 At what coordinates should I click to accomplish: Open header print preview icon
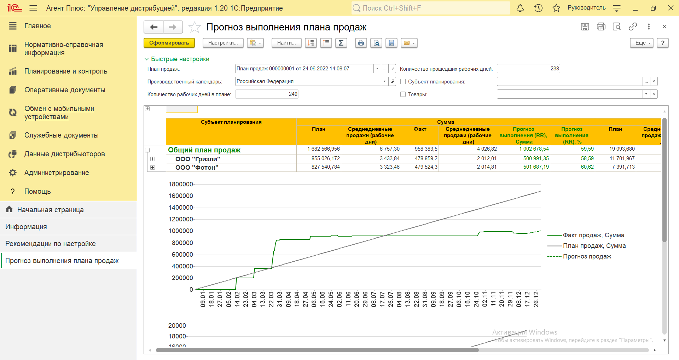[x=617, y=27]
